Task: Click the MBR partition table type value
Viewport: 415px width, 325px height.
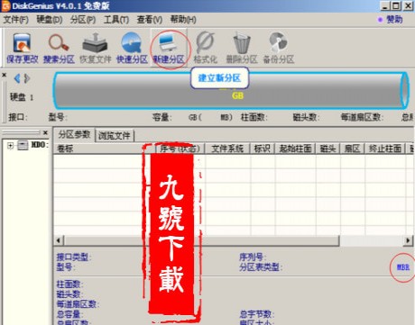Action: [403, 266]
